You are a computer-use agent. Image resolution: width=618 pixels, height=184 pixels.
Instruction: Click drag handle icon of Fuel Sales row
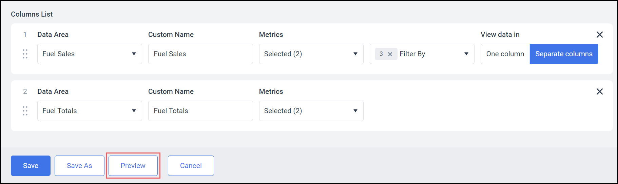tap(25, 54)
